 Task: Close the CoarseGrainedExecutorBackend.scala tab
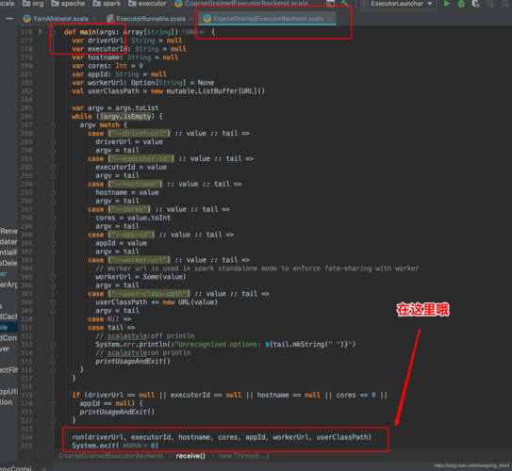(x=329, y=19)
